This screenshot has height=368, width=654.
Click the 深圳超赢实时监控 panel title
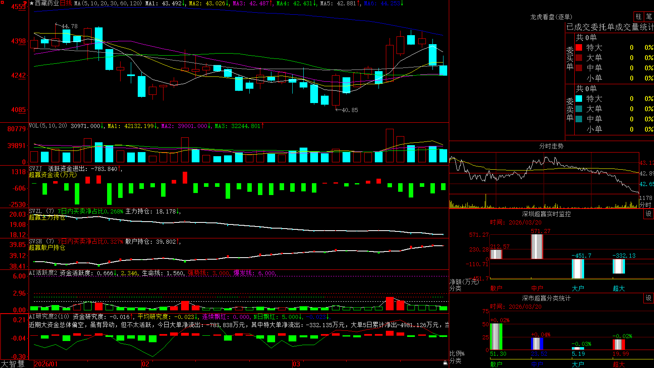(546, 214)
